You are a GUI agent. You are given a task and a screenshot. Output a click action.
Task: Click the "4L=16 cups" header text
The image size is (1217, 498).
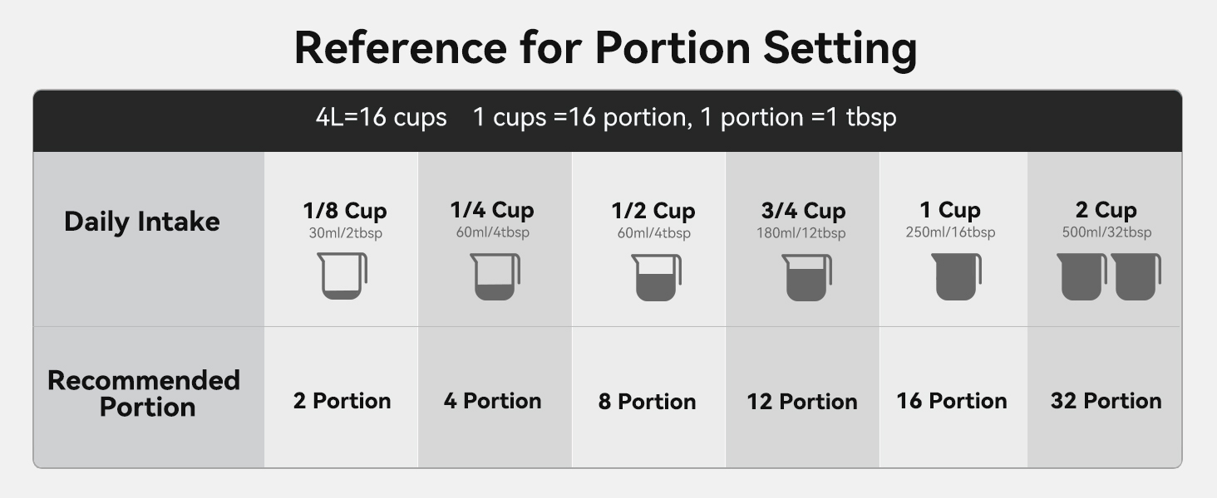[x=381, y=117]
